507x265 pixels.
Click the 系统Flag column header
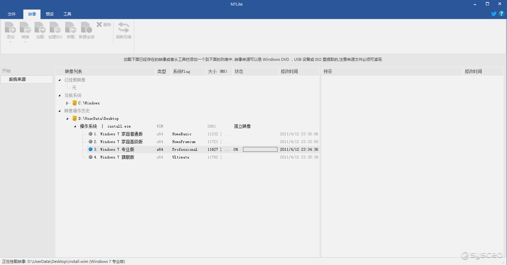(x=189, y=71)
